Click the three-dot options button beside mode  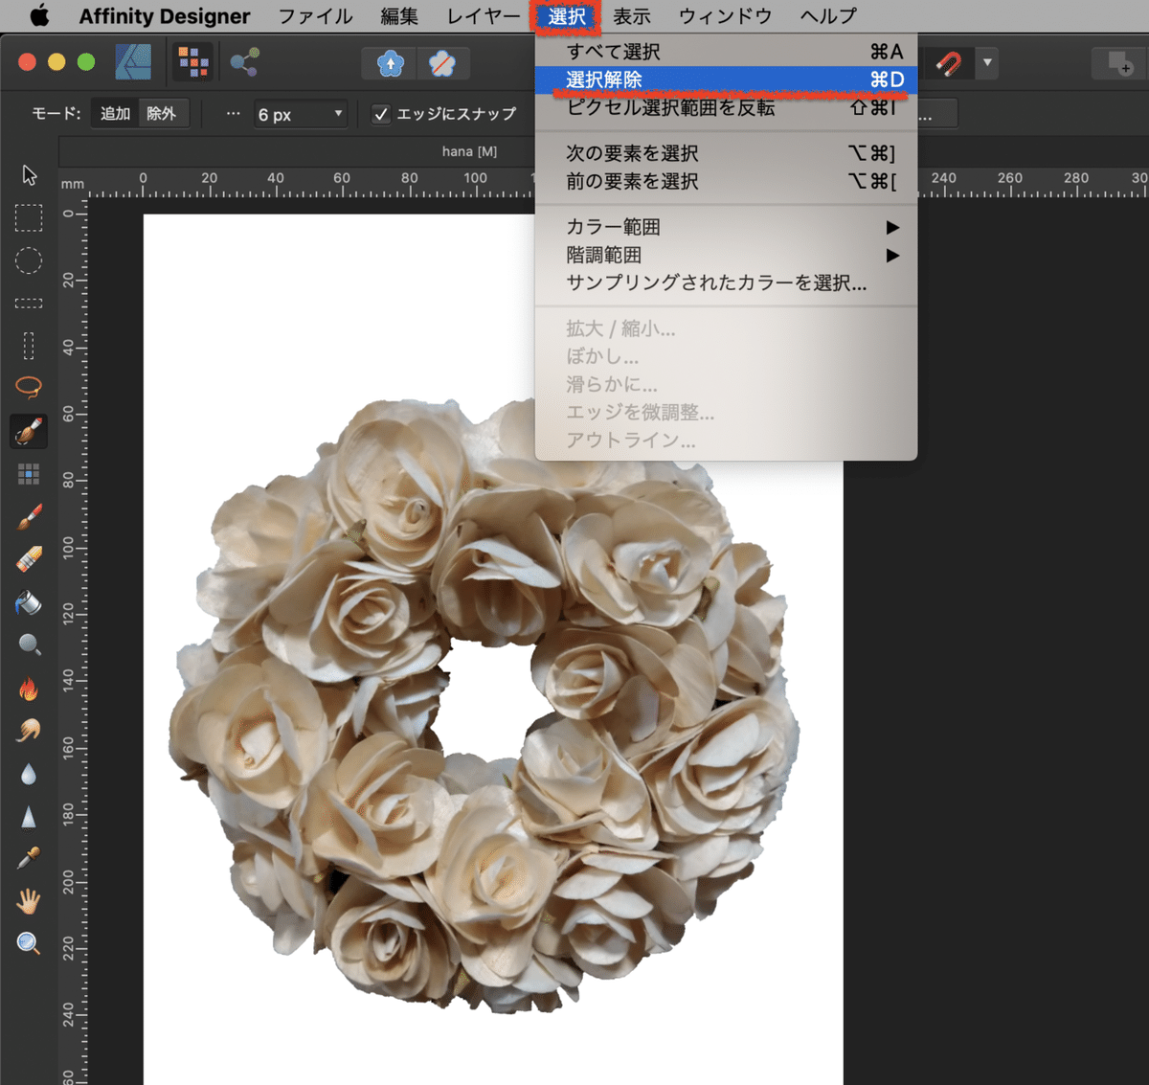(x=233, y=113)
